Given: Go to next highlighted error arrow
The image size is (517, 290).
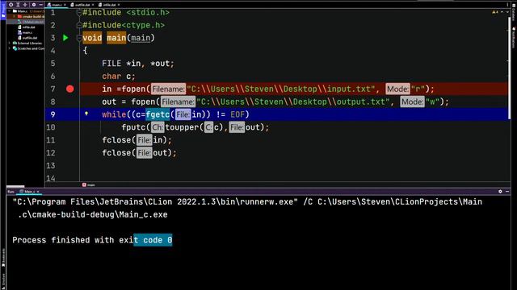Looking at the screenshot, I should coord(507,12).
